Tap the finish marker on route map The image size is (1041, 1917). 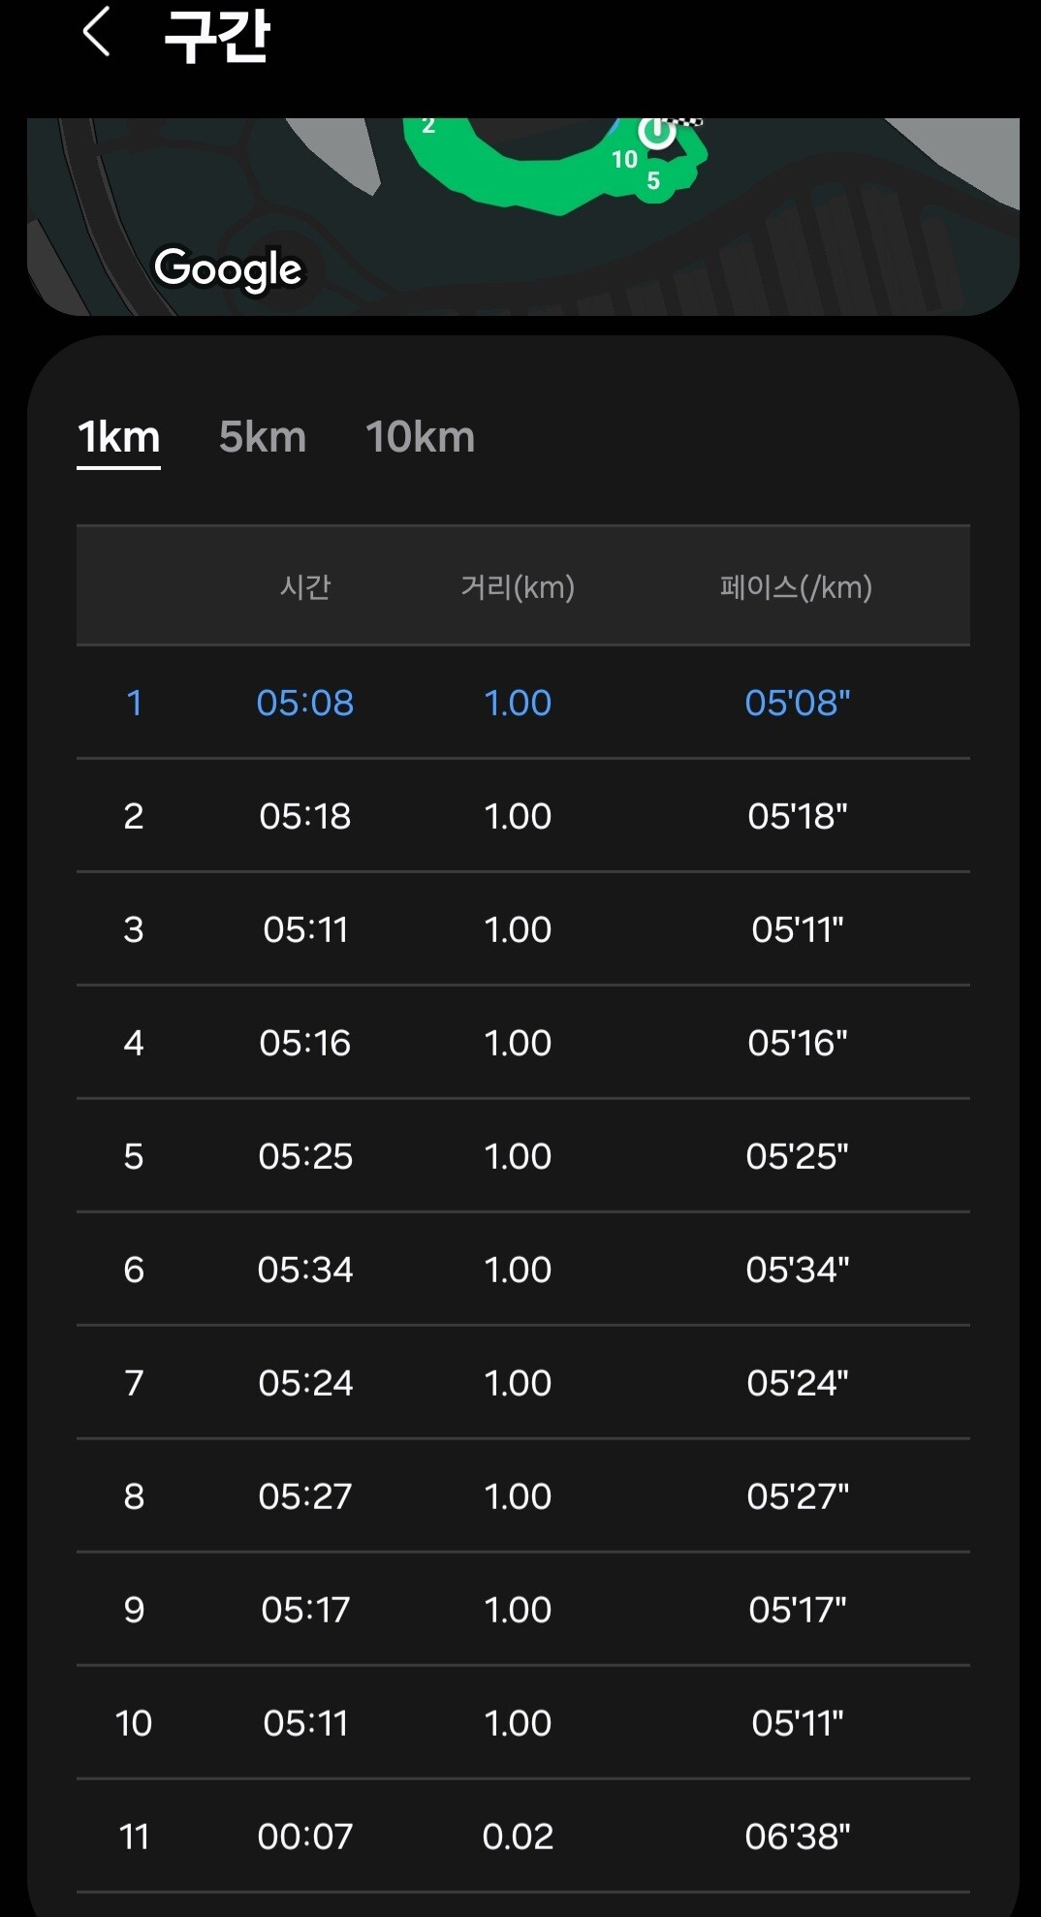coord(658,130)
